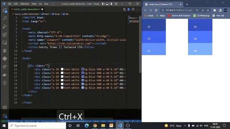Click the bg-blue-600 color swatch on line 18
Image resolution: width=230 pixels, height=129 pixels.
coord(83,80)
